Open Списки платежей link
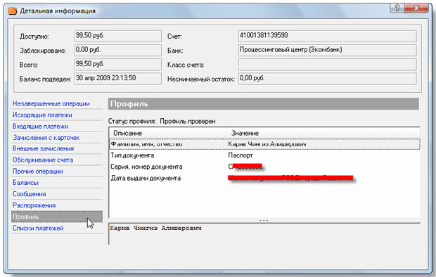Viewport: 436px width, 277px height. [x=38, y=228]
